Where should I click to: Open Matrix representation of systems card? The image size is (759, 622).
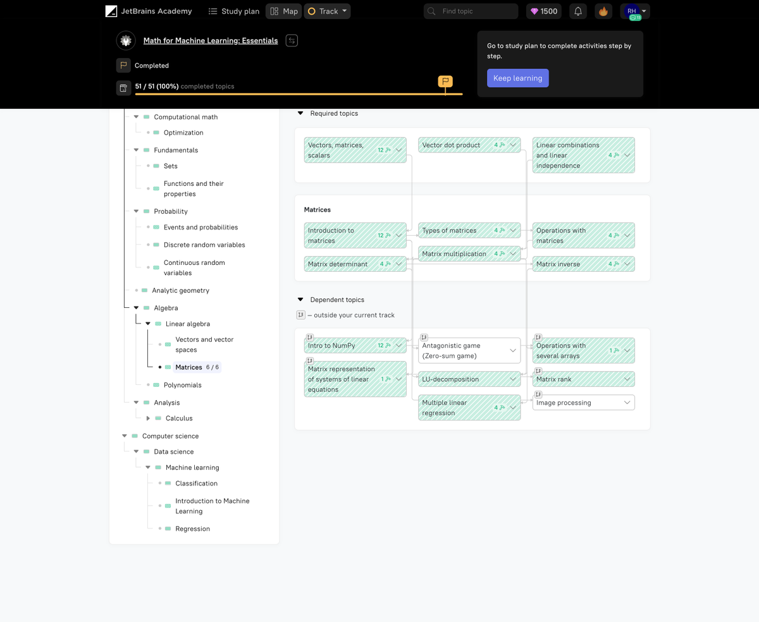tap(355, 379)
